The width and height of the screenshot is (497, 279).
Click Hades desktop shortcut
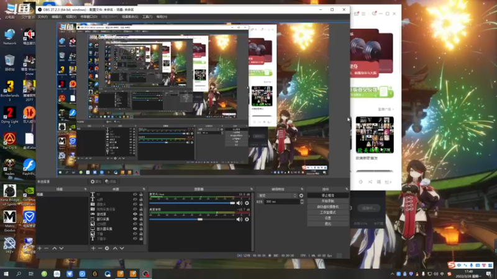[x=10, y=167]
